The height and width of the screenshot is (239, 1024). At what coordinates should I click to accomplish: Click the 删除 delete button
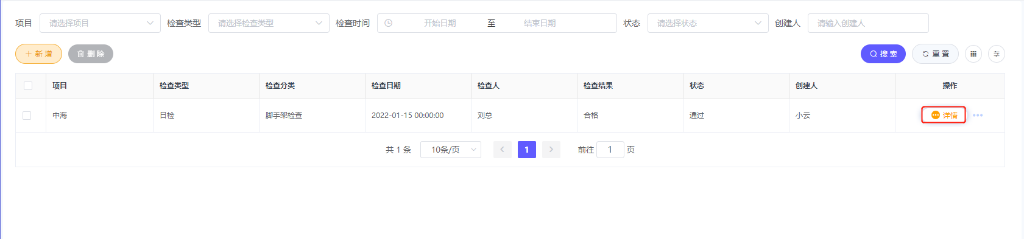click(91, 54)
